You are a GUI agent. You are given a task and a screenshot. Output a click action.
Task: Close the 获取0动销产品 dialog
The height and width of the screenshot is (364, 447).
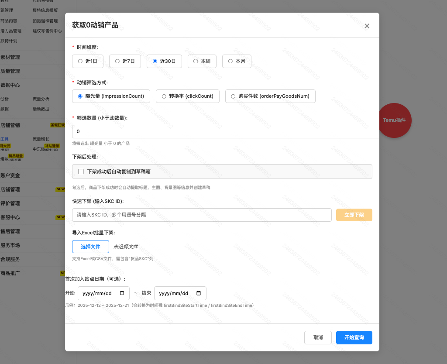tap(367, 26)
